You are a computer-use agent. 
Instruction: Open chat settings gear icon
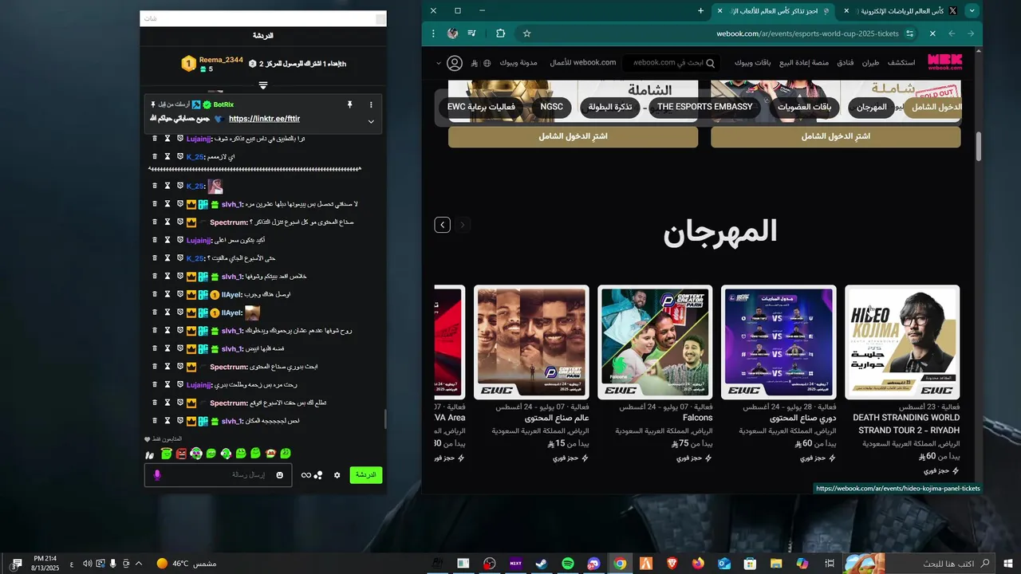337,475
